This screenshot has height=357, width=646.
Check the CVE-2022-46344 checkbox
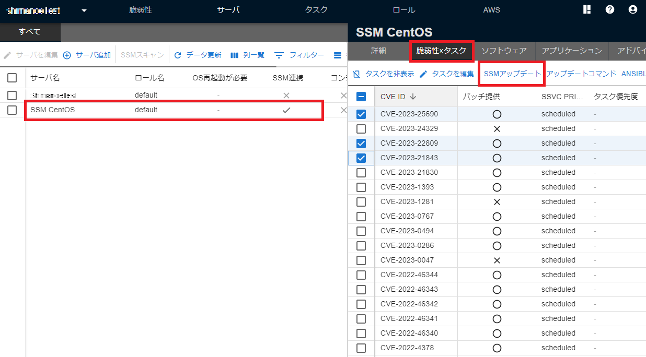pos(361,275)
